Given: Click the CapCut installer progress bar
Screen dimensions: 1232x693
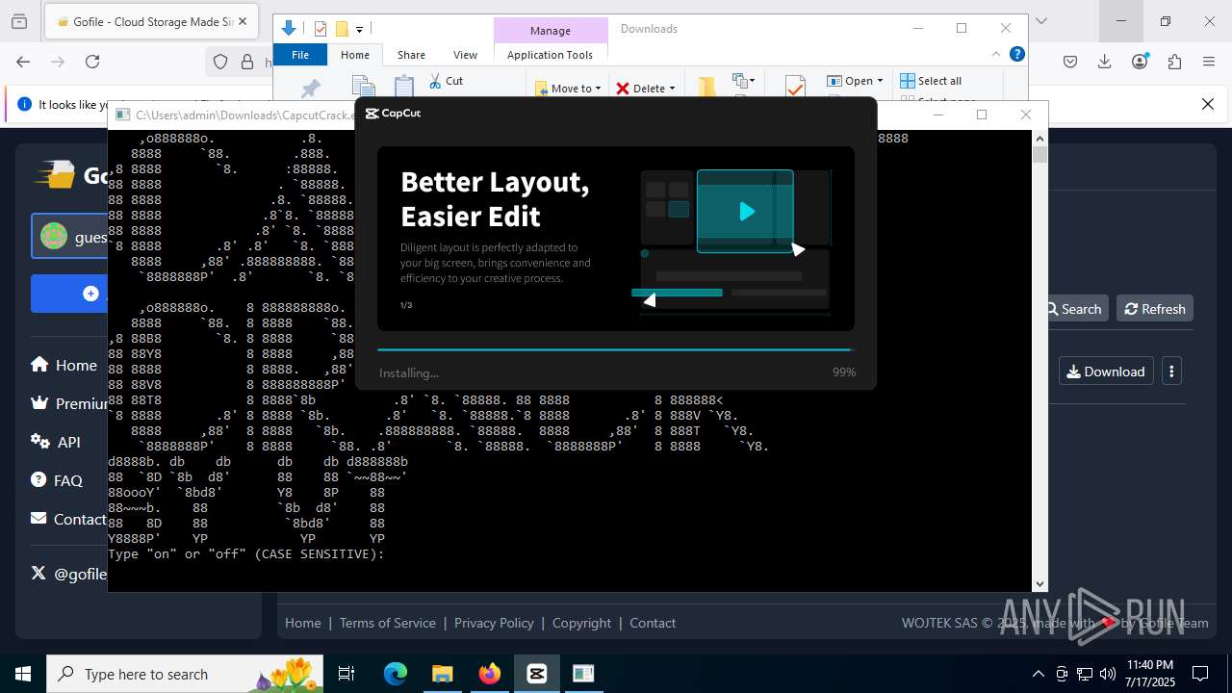Looking at the screenshot, I should coord(616,349).
